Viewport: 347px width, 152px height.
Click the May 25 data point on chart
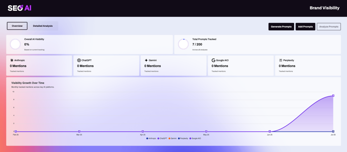click(206, 131)
